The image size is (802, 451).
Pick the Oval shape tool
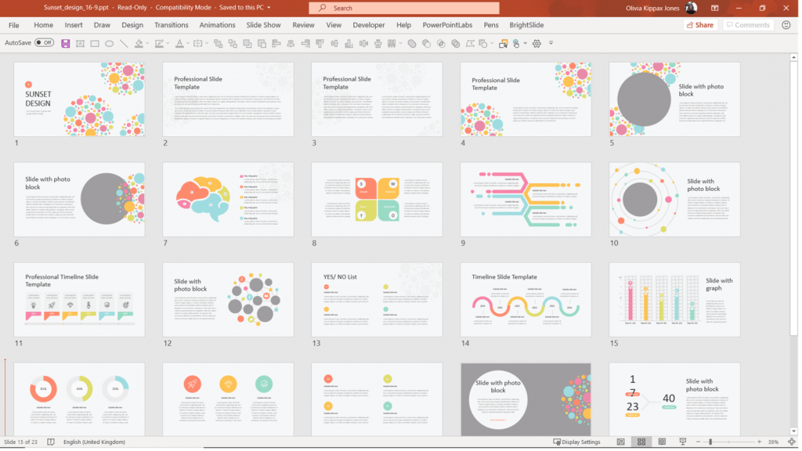[x=110, y=43]
